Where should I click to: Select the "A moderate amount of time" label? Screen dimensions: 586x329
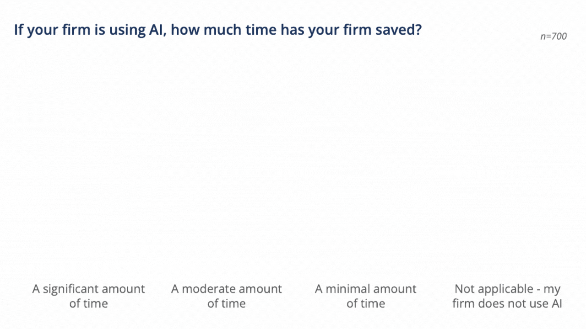227,296
